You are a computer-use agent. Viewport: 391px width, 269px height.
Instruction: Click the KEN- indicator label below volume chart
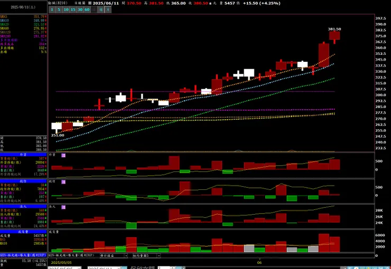tap(72, 256)
